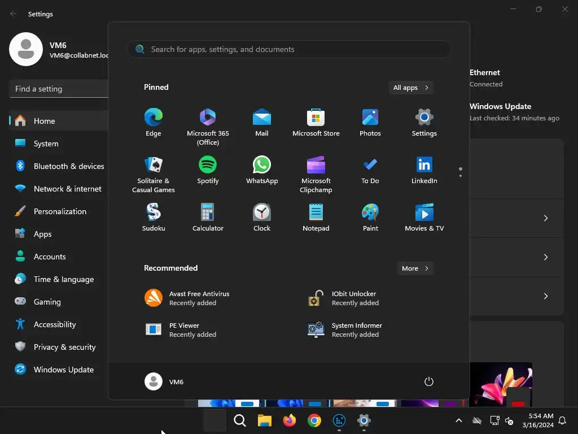Click the Settings back arrow
Viewport: 578px width, 434px height.
click(x=14, y=14)
